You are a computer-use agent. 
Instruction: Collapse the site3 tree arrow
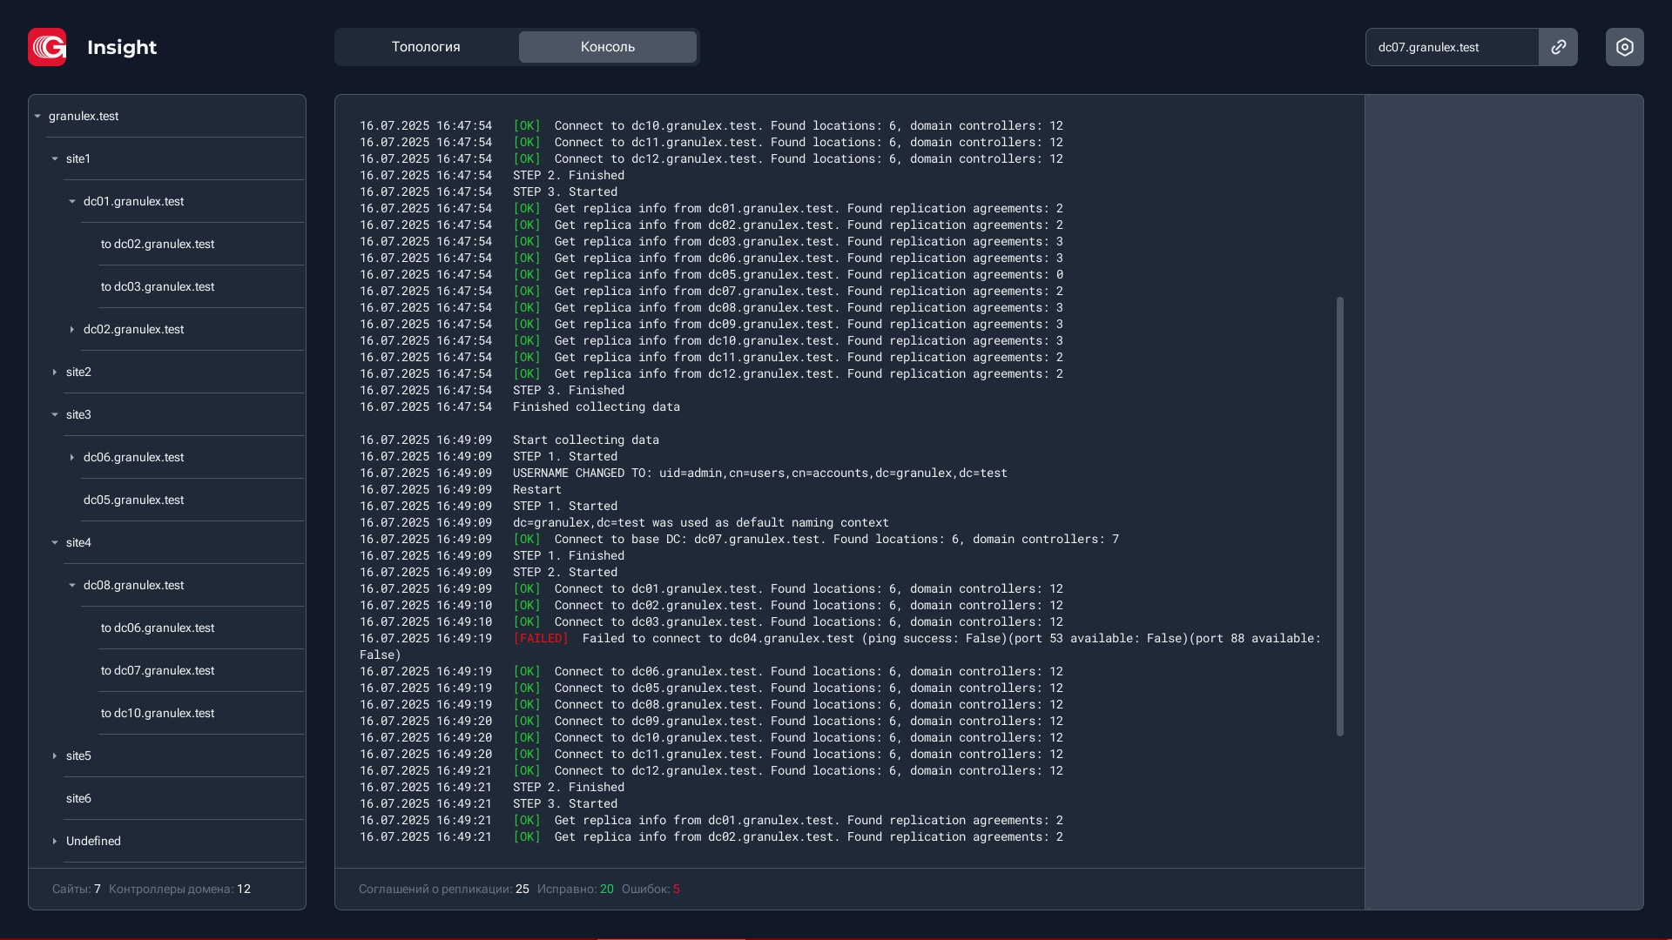point(55,414)
